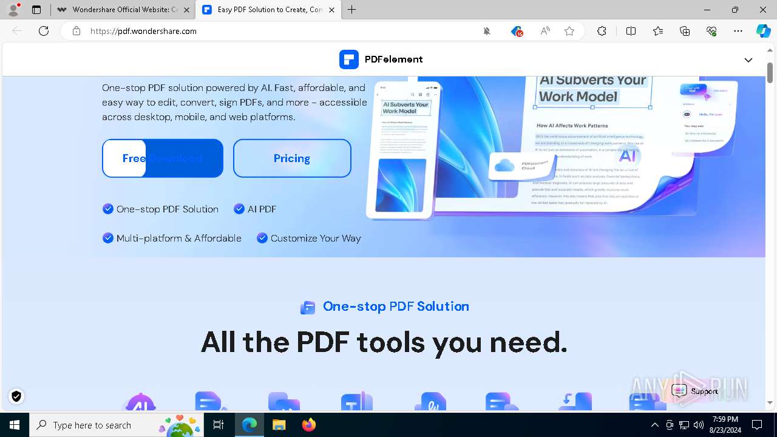Click the address bar URL field
The width and height of the screenshot is (777, 437).
tap(279, 31)
